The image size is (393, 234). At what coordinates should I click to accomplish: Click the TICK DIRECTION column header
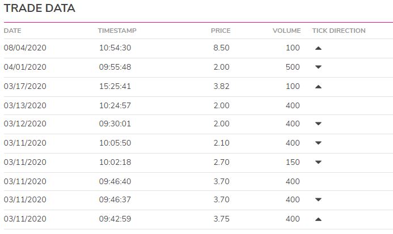[x=339, y=31]
